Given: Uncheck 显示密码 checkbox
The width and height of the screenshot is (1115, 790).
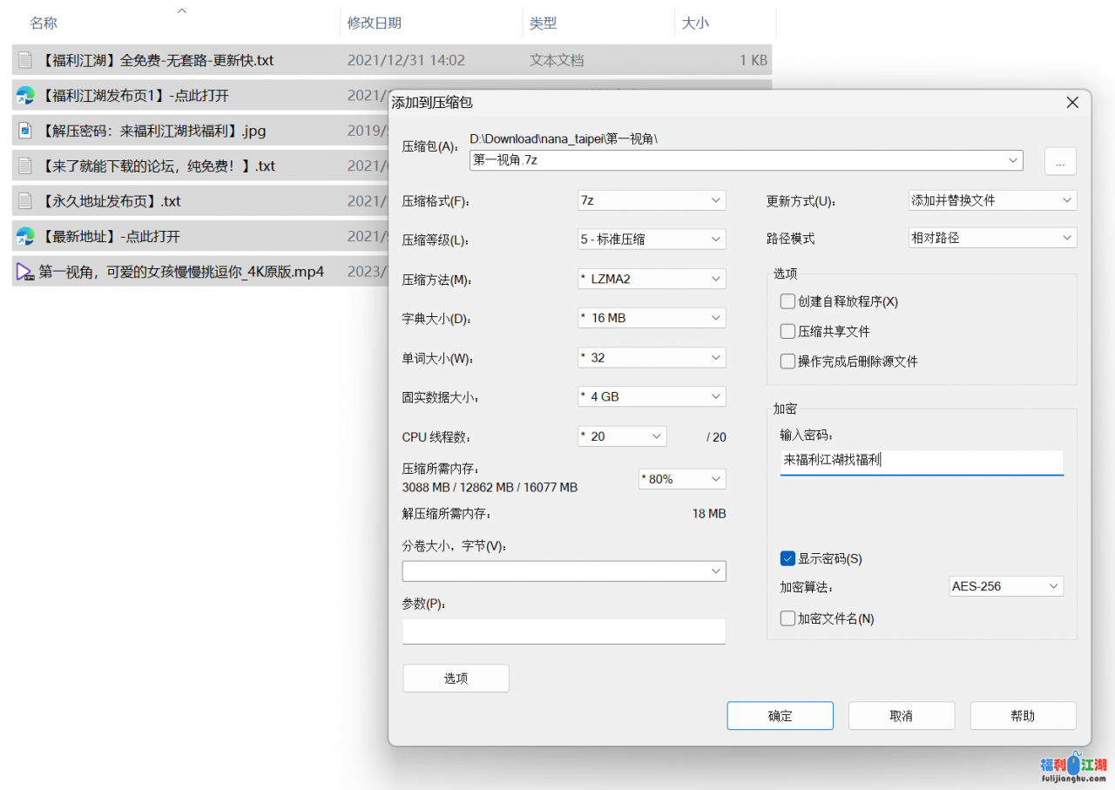Looking at the screenshot, I should (787, 558).
